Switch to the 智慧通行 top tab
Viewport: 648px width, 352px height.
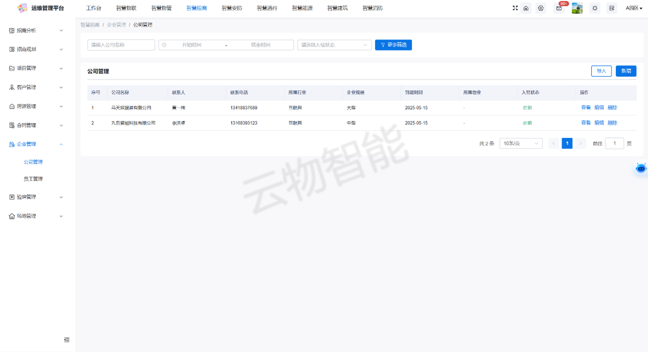coord(267,8)
